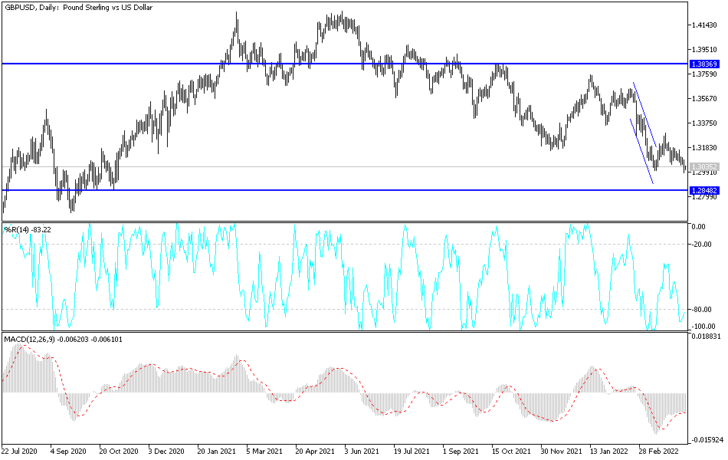The height and width of the screenshot is (460, 728).
Task: Click the 19 Jul 2021 date label
Action: coord(412,451)
